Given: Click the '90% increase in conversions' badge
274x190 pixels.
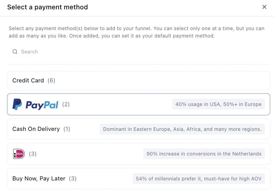Looking at the screenshot, I should (204, 154).
